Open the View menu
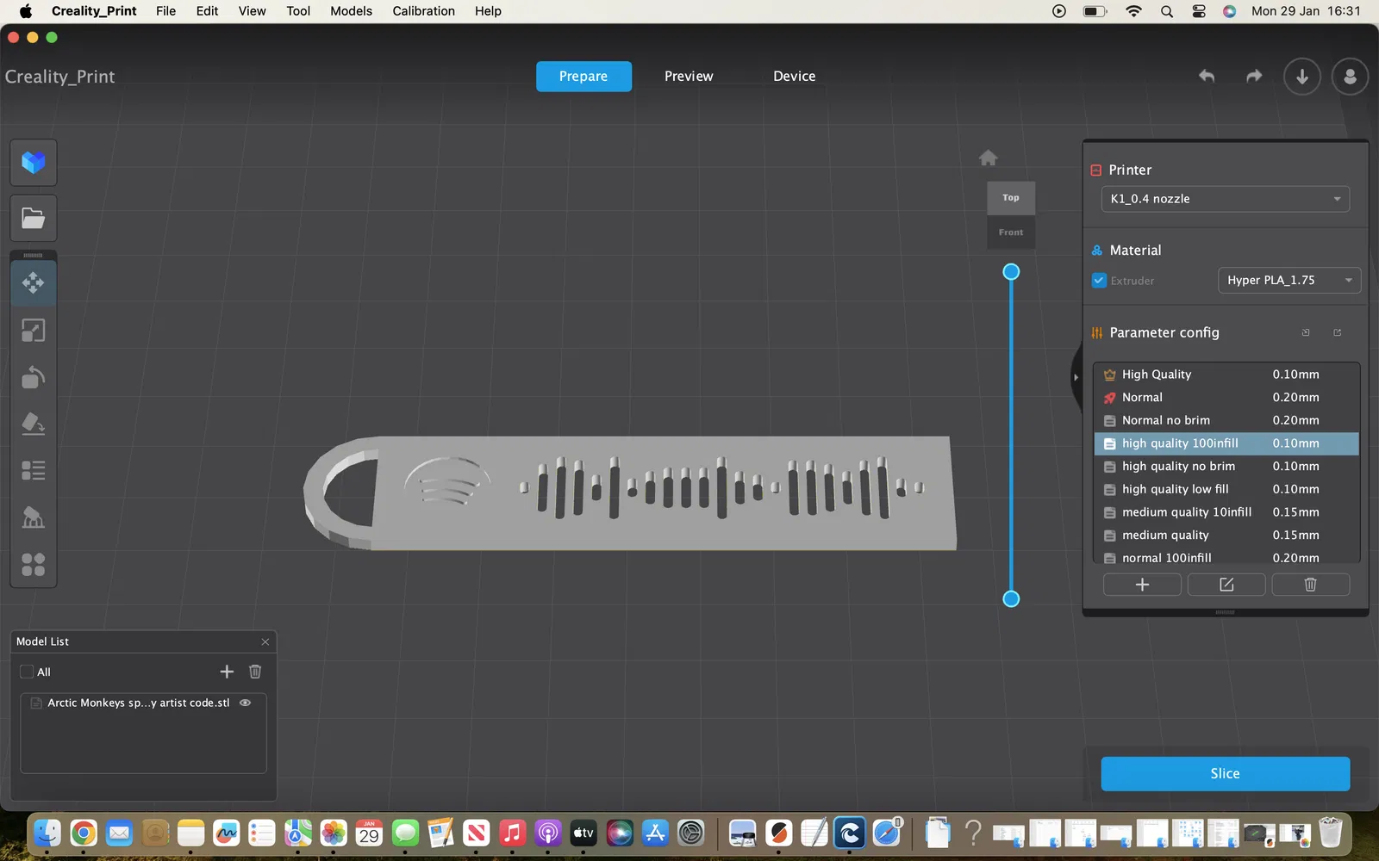1379x861 pixels. [253, 11]
